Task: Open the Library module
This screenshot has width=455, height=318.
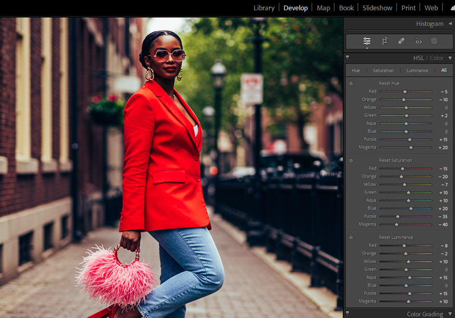Action: [264, 8]
